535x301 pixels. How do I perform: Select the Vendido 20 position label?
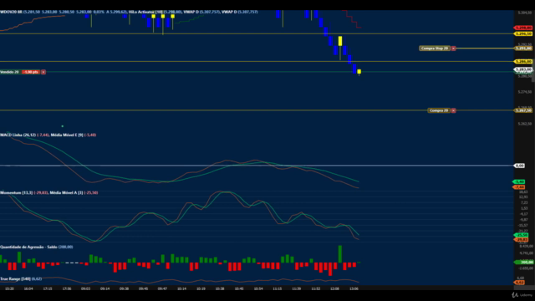(9, 72)
